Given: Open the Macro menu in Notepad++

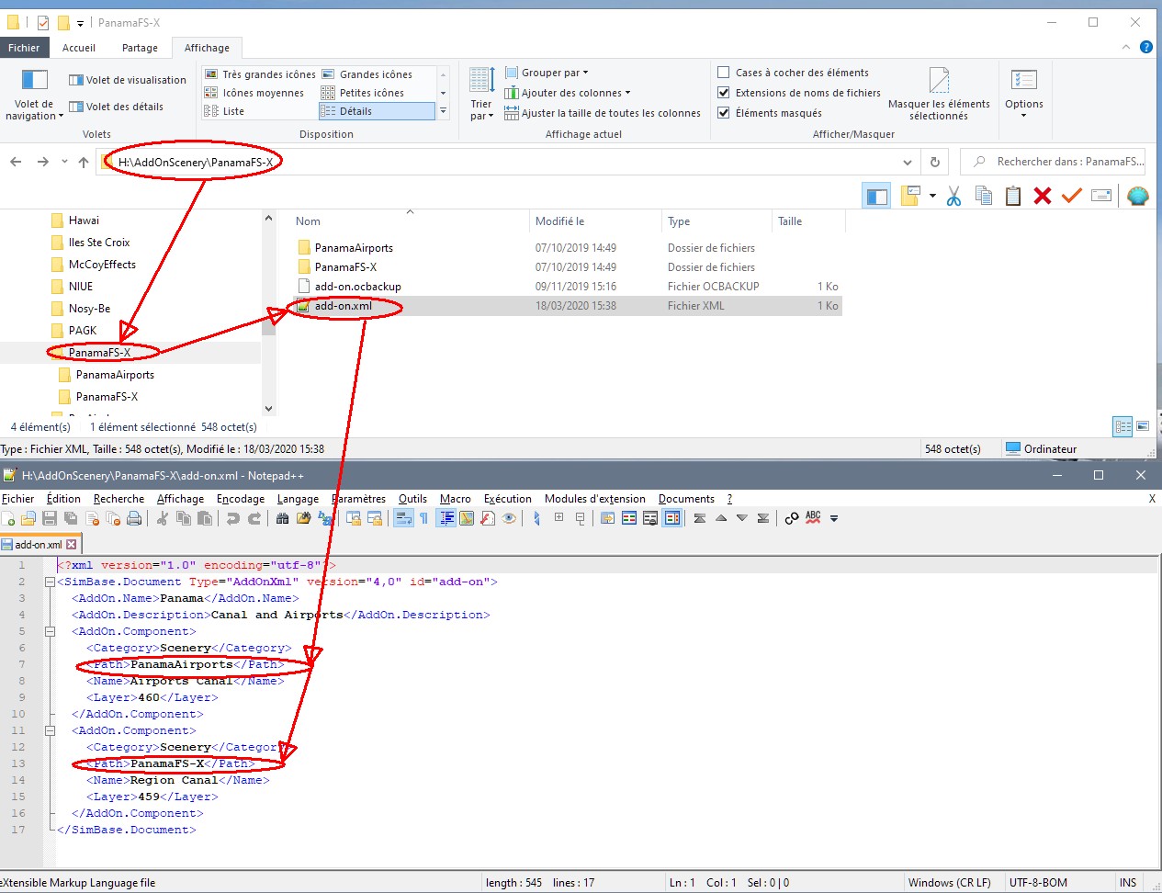Looking at the screenshot, I should point(455,499).
